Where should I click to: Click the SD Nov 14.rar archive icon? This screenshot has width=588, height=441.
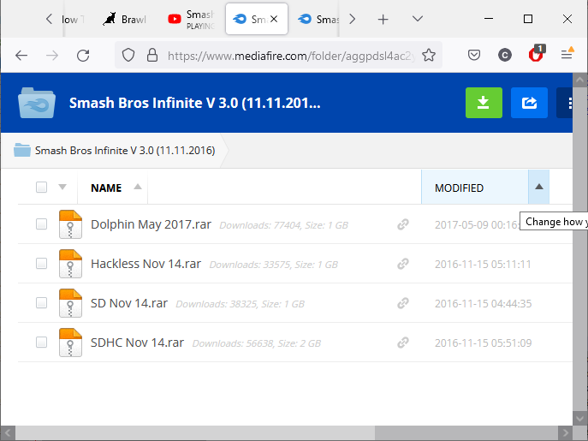(x=70, y=303)
